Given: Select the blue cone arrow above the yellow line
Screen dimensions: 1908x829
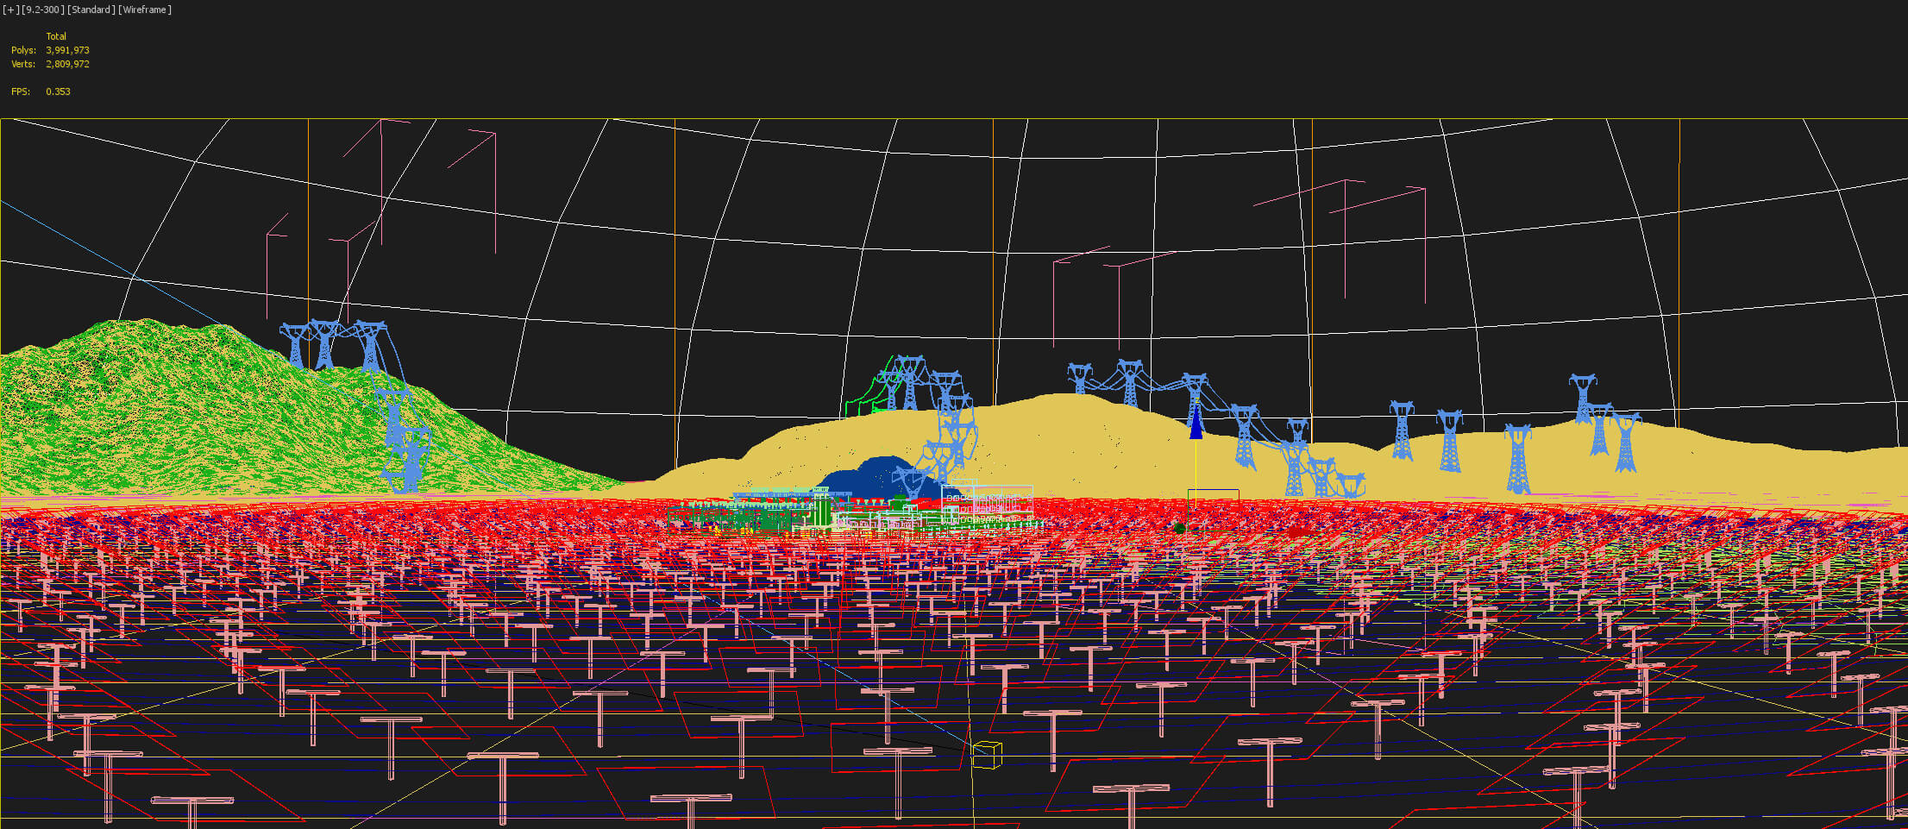Looking at the screenshot, I should pos(1196,422).
